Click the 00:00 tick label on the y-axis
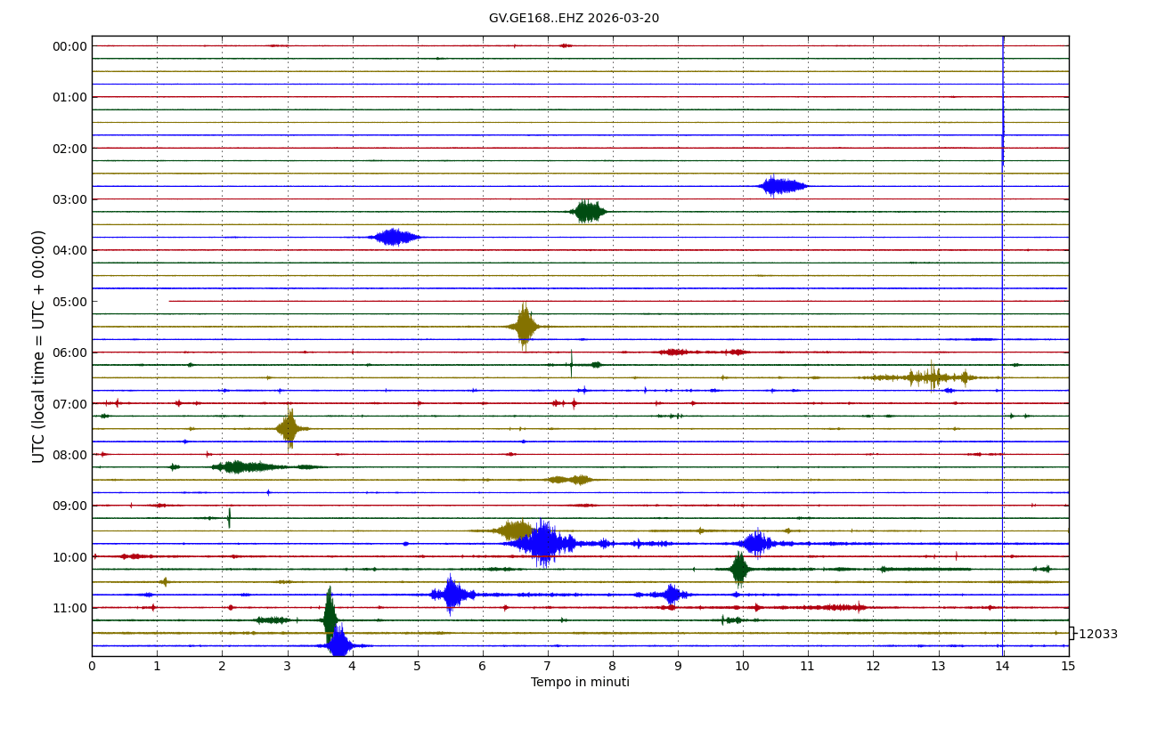This screenshot has height=729, width=1149. (x=70, y=46)
